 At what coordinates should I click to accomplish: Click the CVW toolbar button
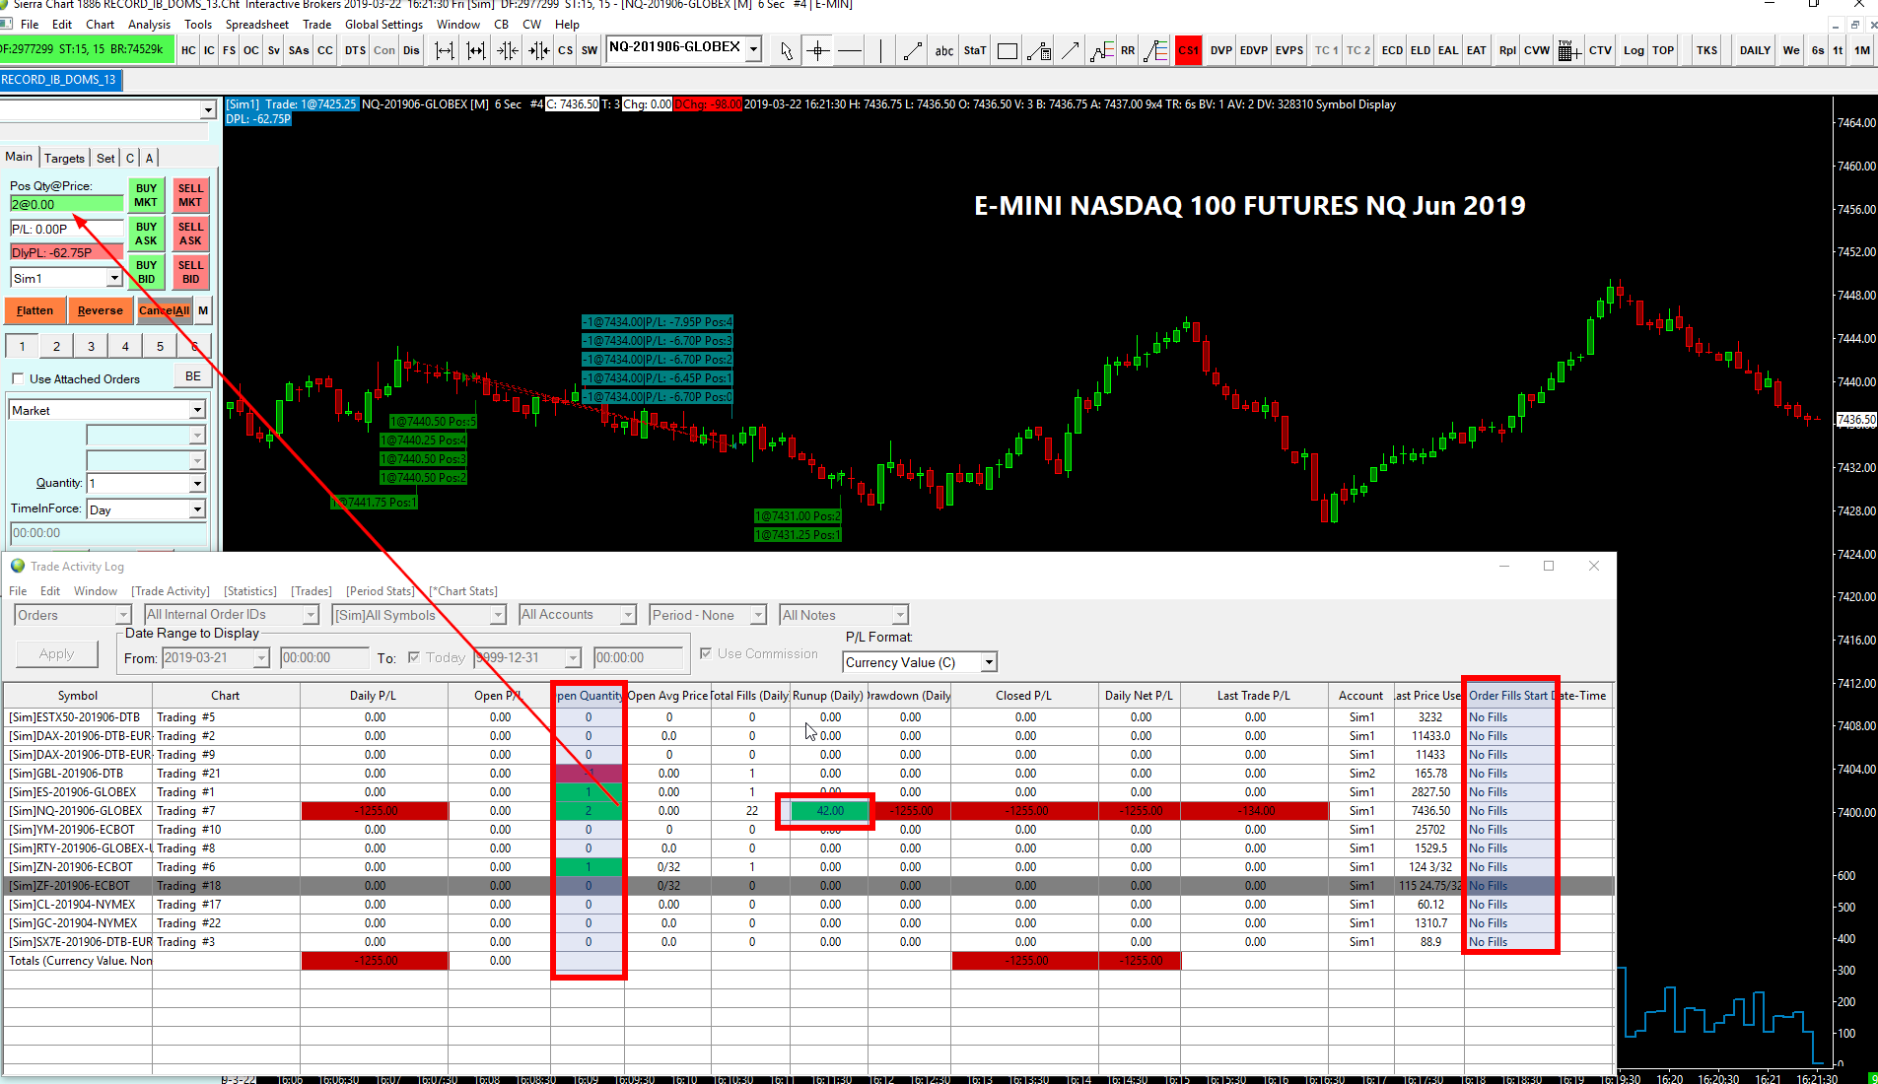1537,50
